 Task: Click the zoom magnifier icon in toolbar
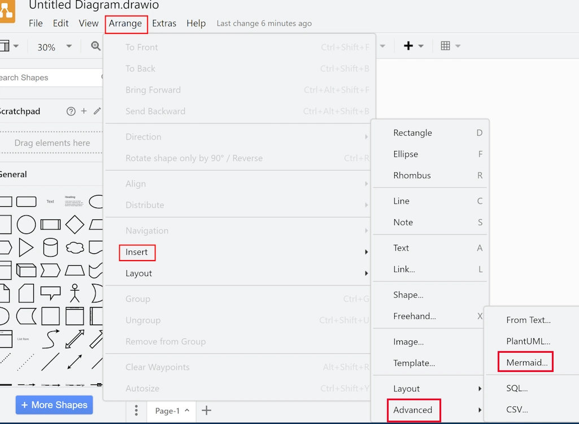click(95, 46)
